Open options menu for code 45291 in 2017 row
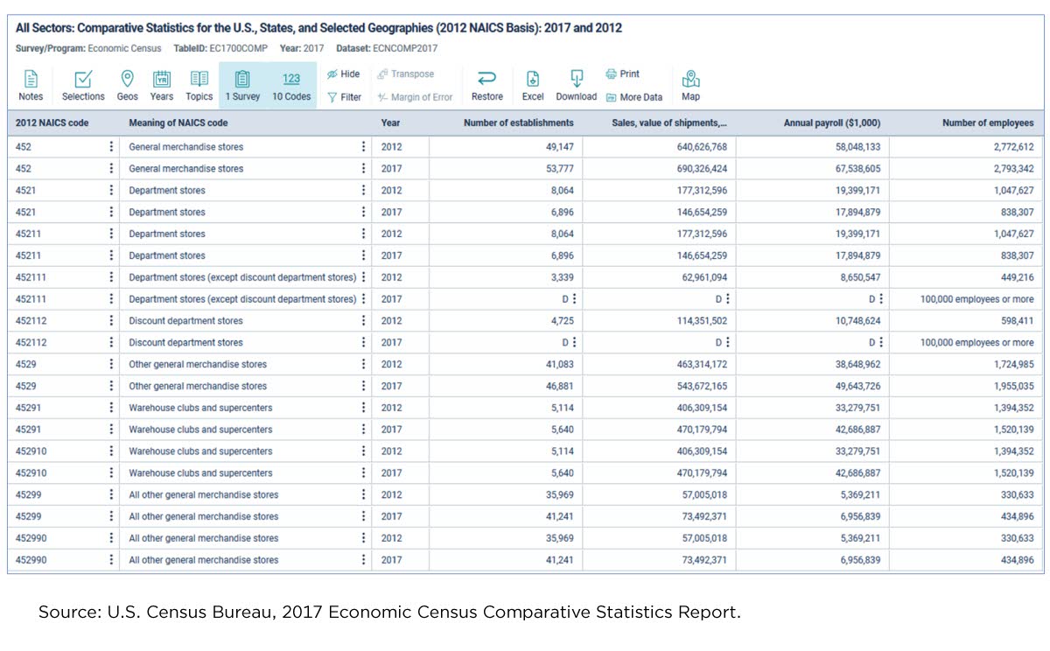The width and height of the screenshot is (1050, 651). pos(111,430)
